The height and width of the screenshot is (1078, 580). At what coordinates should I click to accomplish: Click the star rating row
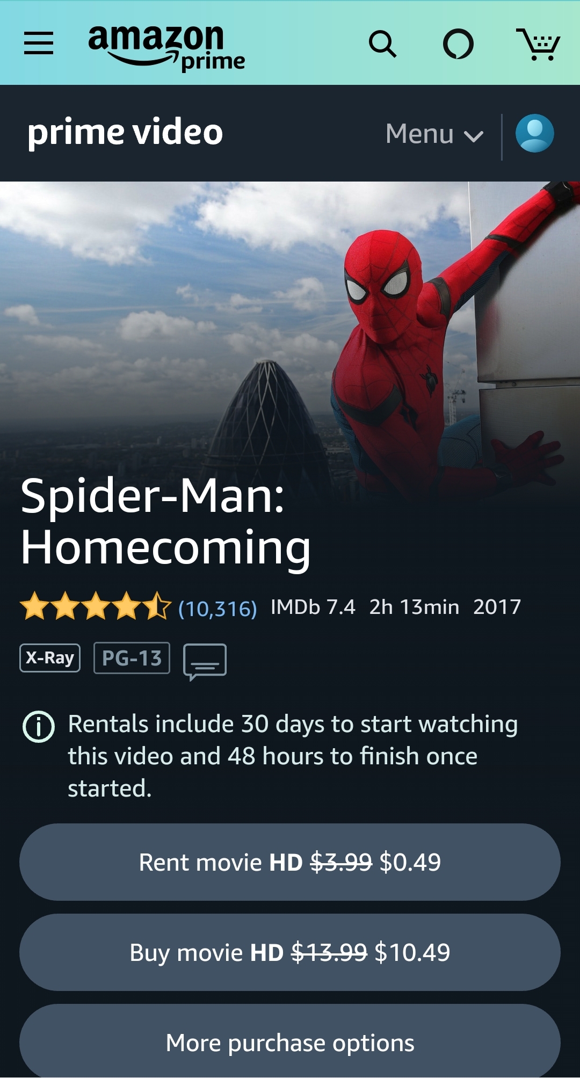click(96, 606)
